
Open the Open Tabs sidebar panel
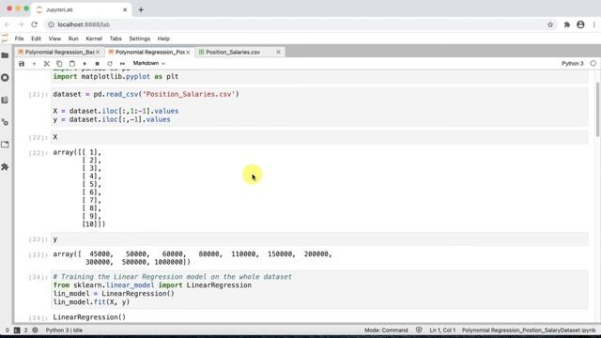coord(5,145)
